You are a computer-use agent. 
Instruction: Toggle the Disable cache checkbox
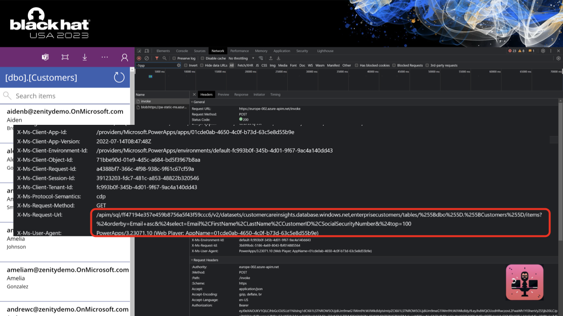202,59
